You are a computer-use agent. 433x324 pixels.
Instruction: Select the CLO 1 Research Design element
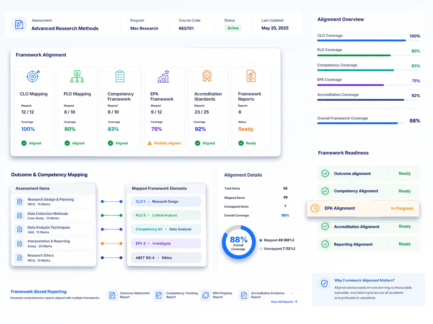[x=166, y=201]
